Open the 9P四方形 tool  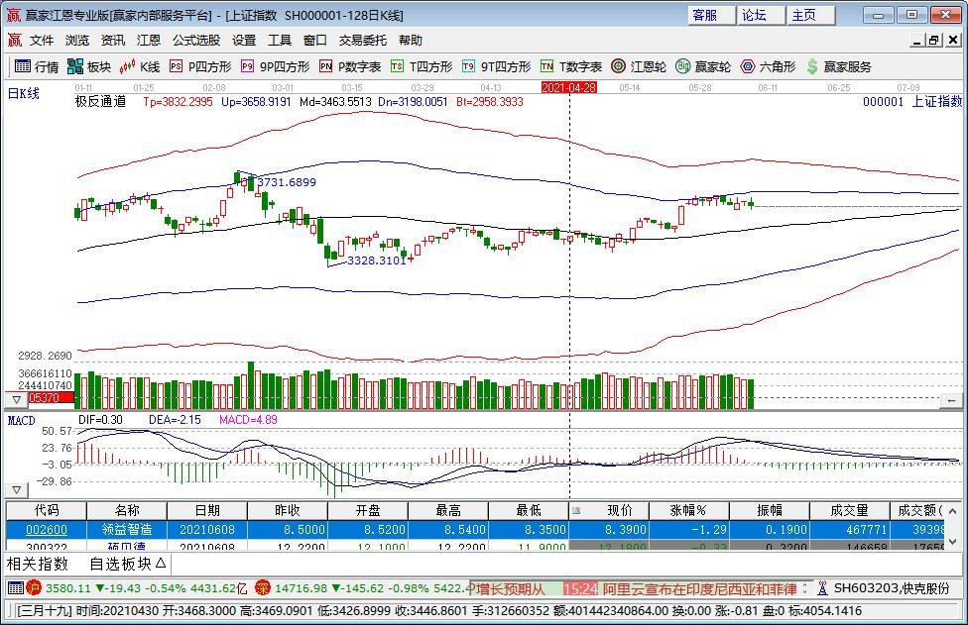[x=276, y=66]
